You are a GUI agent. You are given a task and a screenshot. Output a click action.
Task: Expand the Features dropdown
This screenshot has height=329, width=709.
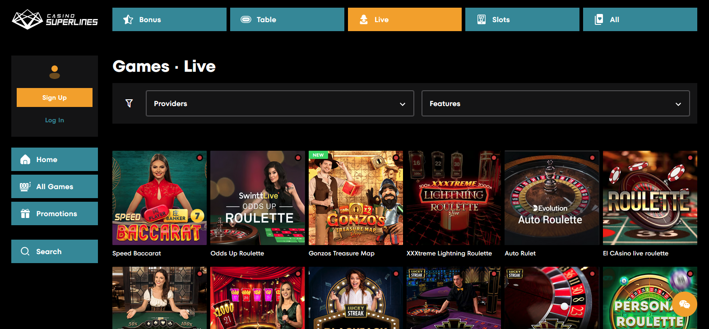pos(556,103)
